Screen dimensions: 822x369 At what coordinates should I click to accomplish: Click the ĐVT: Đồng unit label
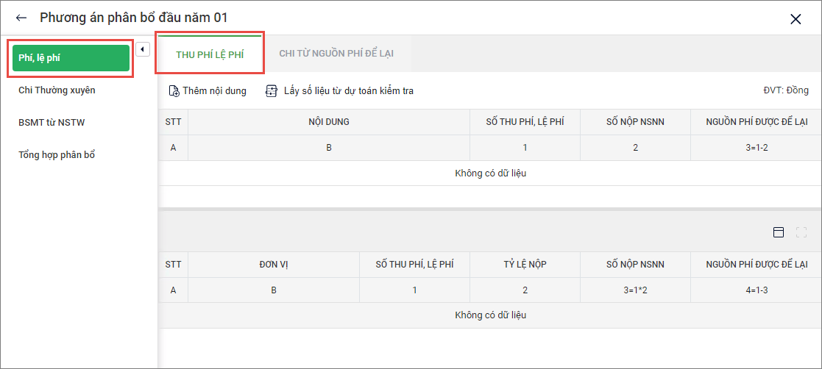[786, 91]
